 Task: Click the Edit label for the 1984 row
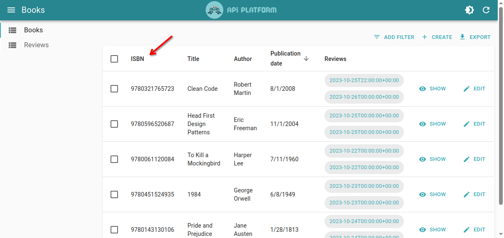coord(479,194)
